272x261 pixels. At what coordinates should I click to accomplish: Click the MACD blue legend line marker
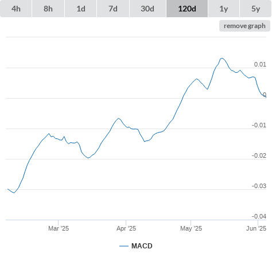124,246
